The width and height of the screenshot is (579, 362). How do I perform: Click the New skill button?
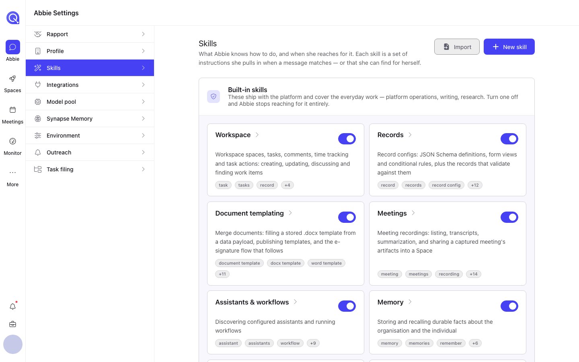tap(509, 47)
